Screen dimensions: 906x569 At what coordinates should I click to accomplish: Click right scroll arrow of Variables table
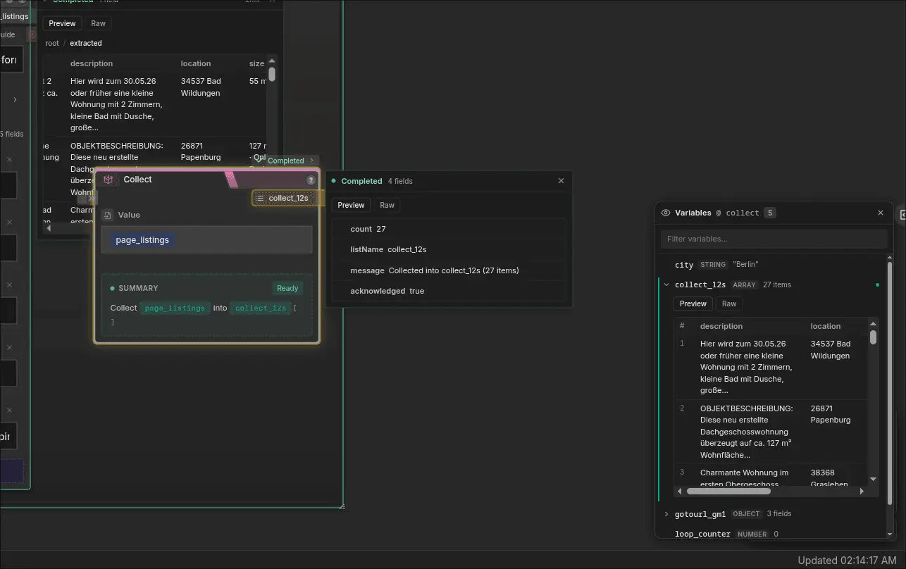[862, 491]
